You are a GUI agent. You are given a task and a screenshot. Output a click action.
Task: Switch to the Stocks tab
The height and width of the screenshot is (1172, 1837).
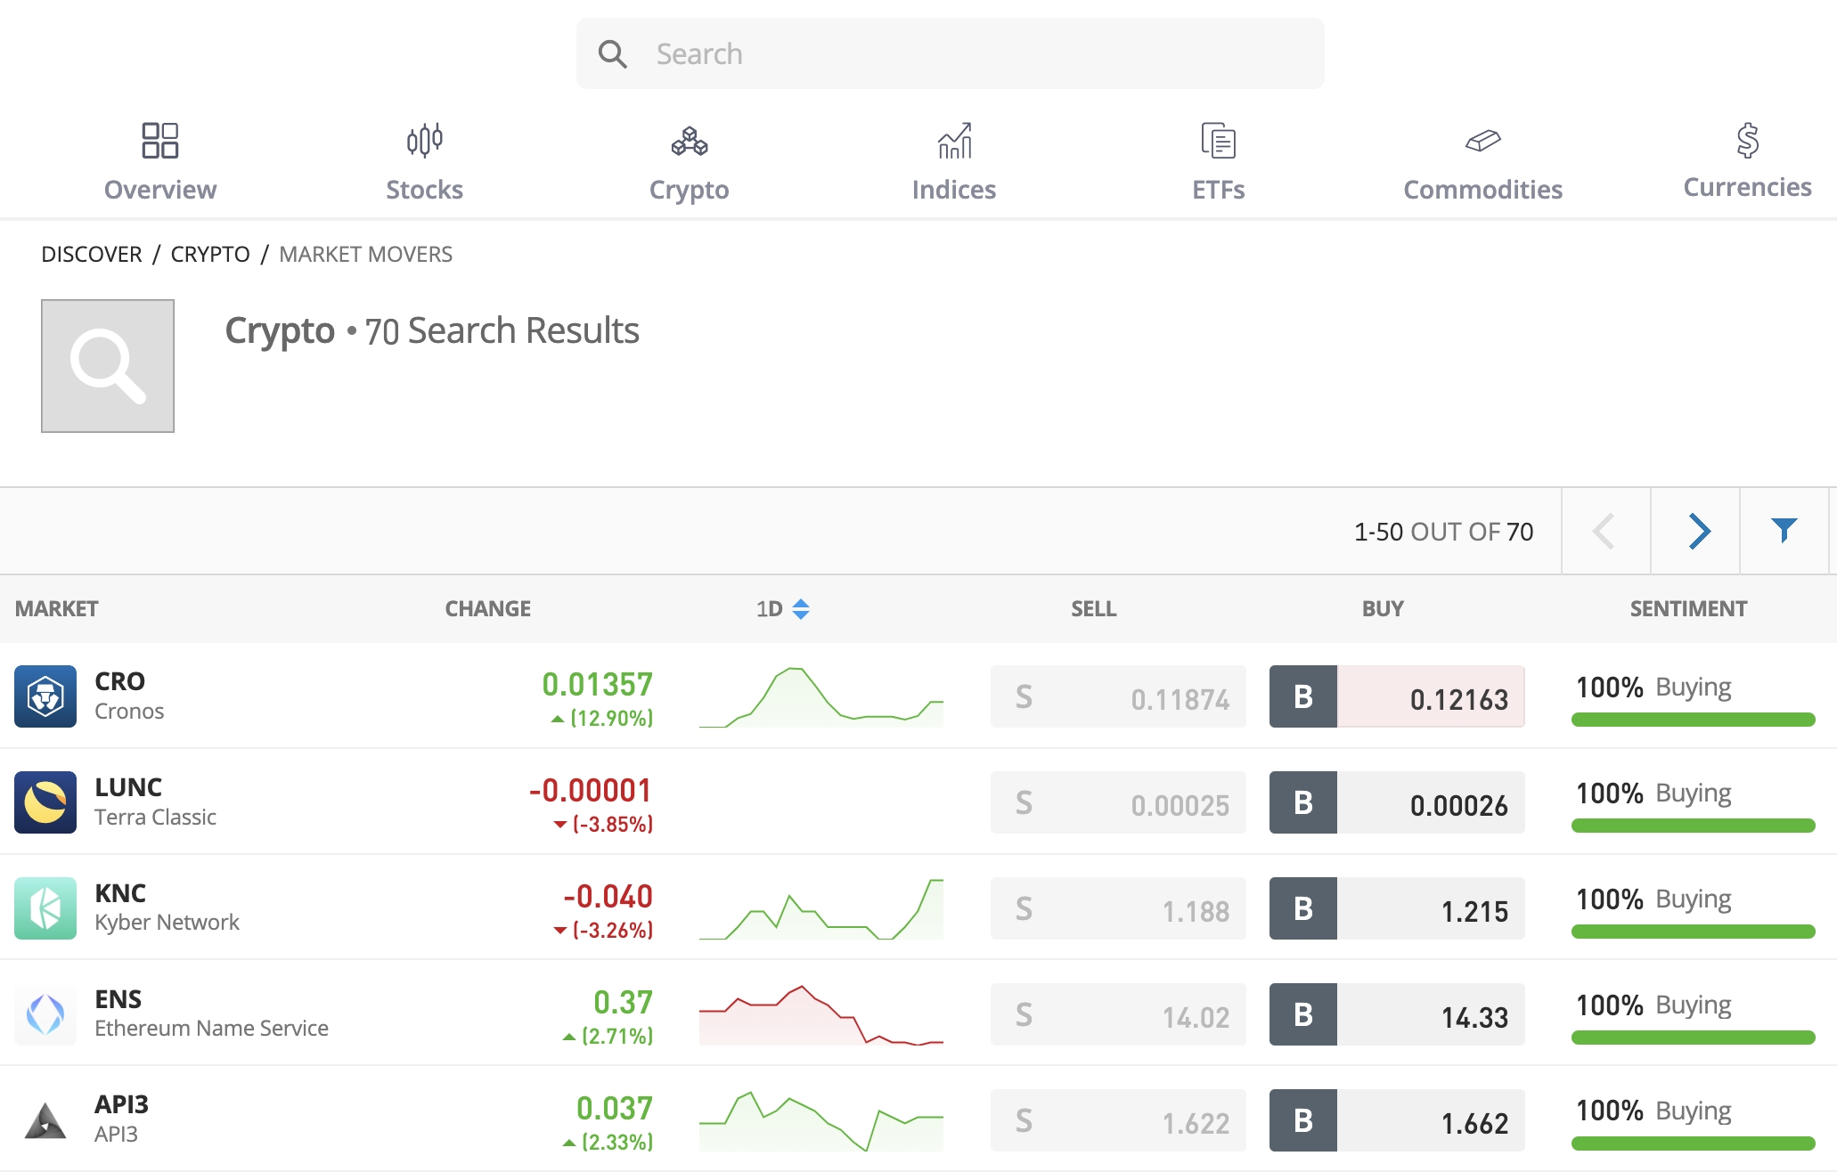[424, 162]
